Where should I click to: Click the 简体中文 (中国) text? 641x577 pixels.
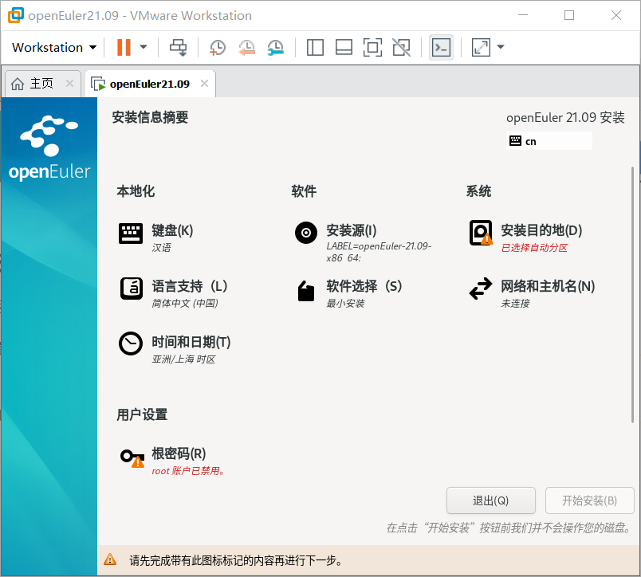pos(185,303)
